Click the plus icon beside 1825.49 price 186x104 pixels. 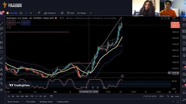(169, 73)
